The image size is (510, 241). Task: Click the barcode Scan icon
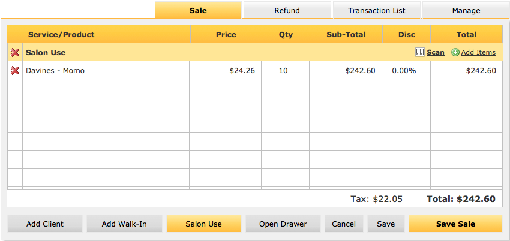coord(420,52)
